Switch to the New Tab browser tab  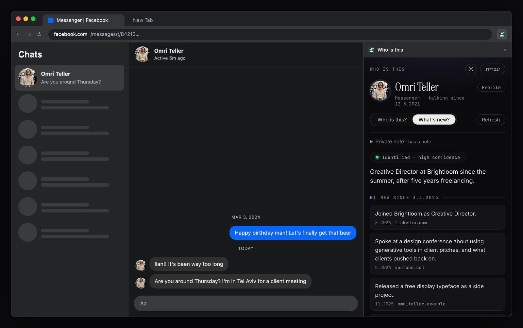click(x=143, y=20)
